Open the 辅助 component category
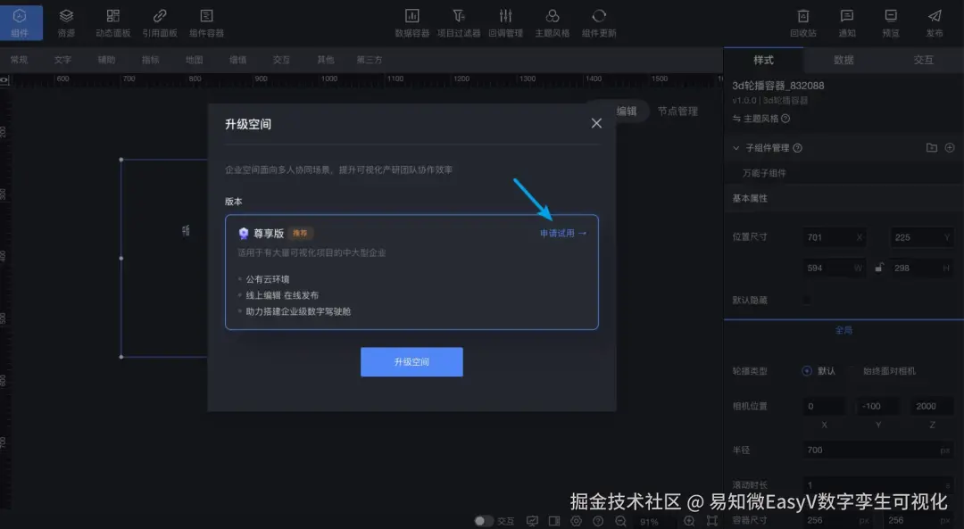 [106, 60]
